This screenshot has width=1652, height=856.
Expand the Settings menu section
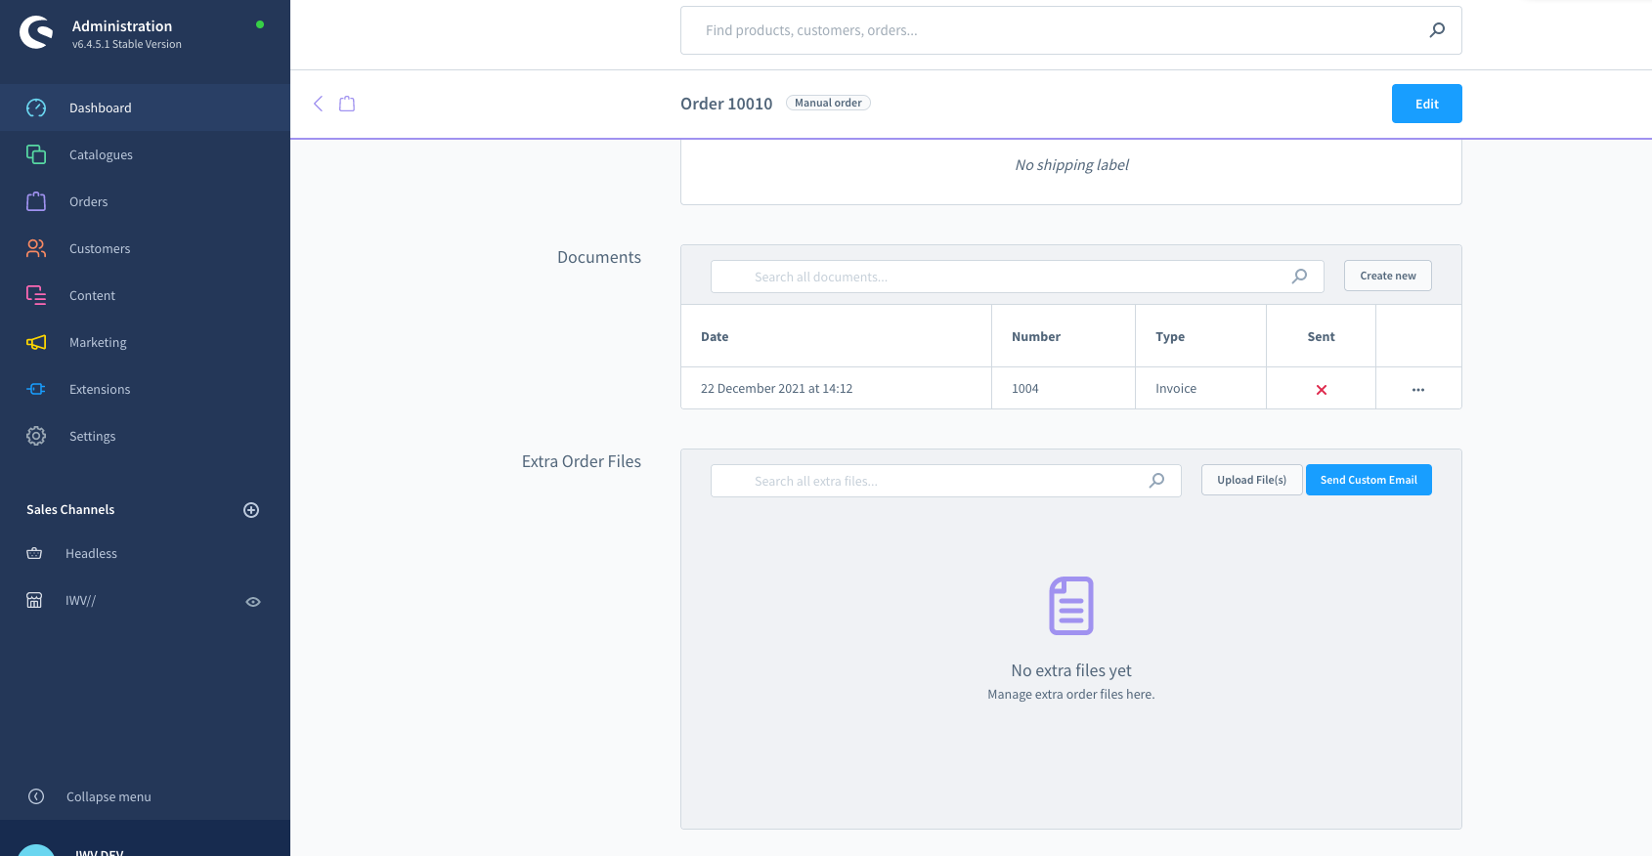pyautogui.click(x=92, y=436)
